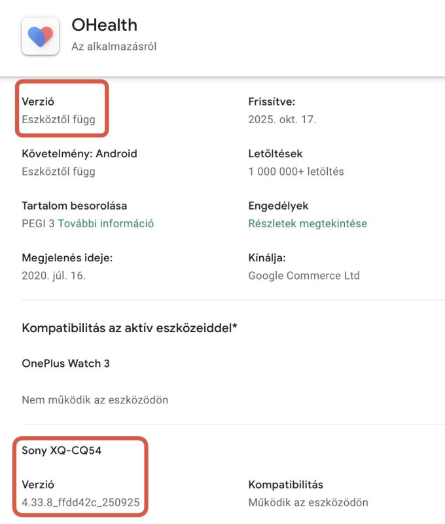Click the OHealth app title

104,25
